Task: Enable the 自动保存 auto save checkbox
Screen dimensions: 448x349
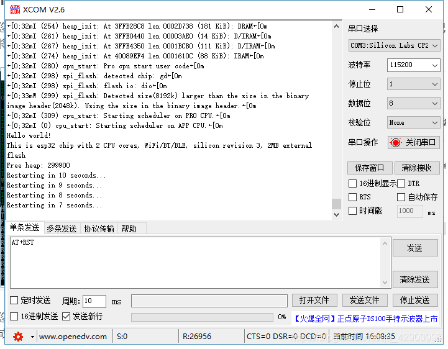Action: (401, 197)
